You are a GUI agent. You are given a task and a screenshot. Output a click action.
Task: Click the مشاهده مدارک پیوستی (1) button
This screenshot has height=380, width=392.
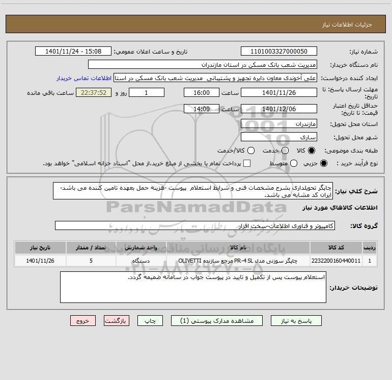click(217, 321)
